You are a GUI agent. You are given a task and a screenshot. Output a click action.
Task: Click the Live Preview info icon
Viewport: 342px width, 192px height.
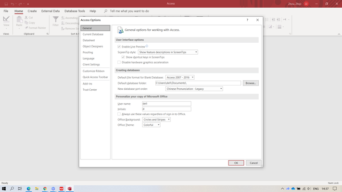(x=147, y=46)
